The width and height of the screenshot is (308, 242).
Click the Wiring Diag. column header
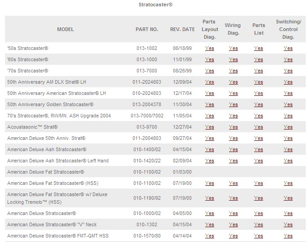coord(233,29)
